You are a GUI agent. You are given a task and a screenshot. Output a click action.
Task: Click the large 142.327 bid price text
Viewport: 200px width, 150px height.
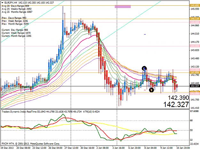coord(176,104)
